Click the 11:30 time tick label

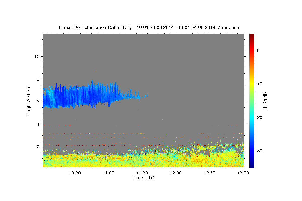142,173
